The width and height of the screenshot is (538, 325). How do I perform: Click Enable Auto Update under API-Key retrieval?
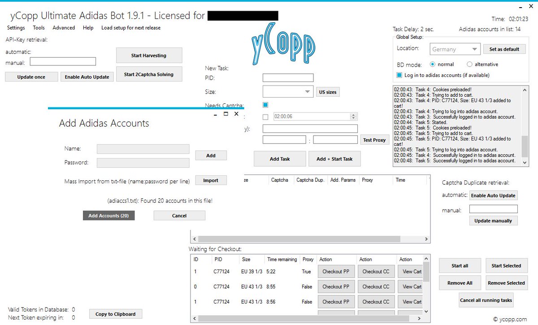(87, 77)
